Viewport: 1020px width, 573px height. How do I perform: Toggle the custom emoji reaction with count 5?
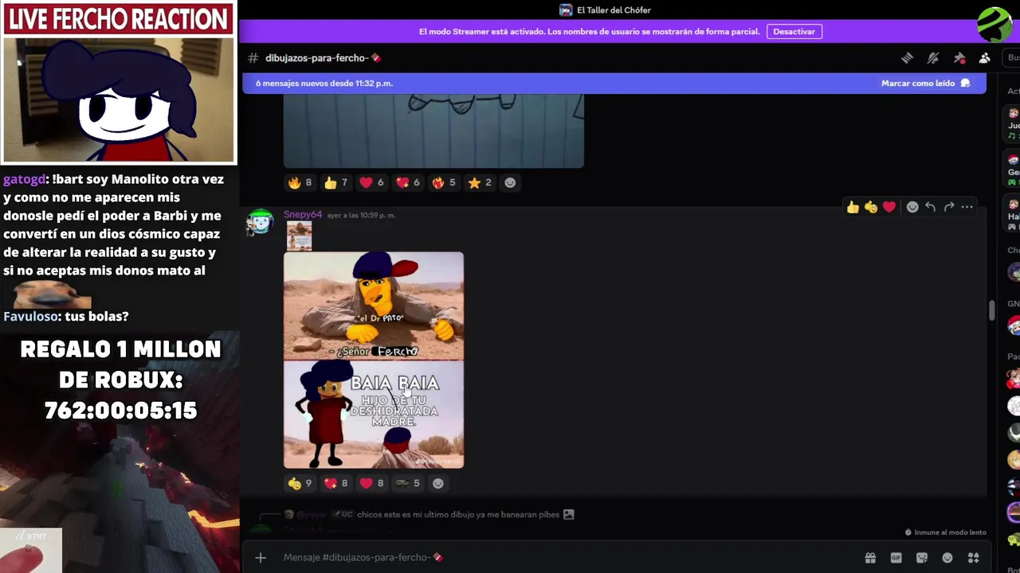(408, 483)
